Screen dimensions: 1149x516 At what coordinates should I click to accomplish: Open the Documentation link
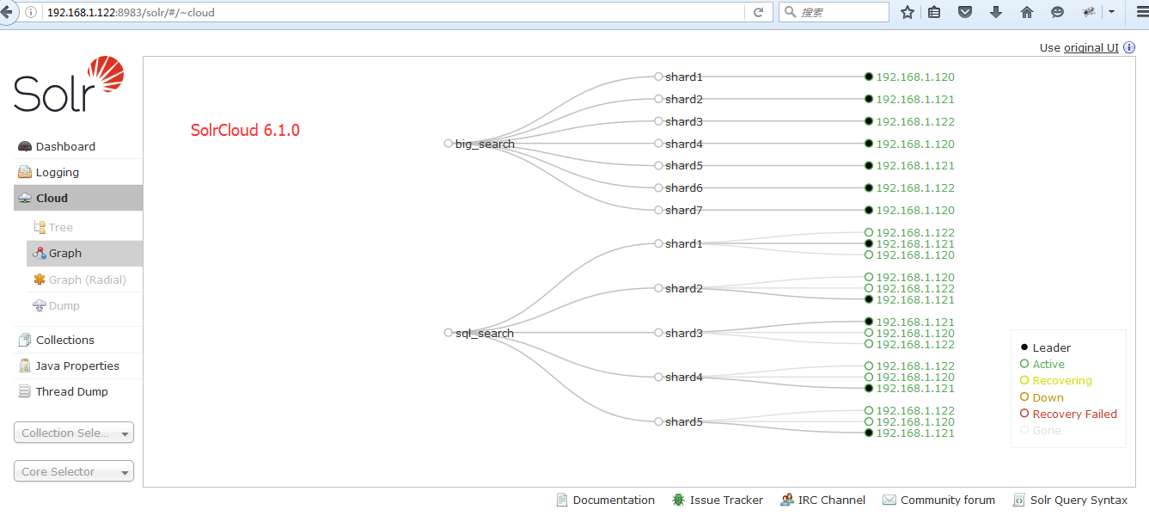605,500
